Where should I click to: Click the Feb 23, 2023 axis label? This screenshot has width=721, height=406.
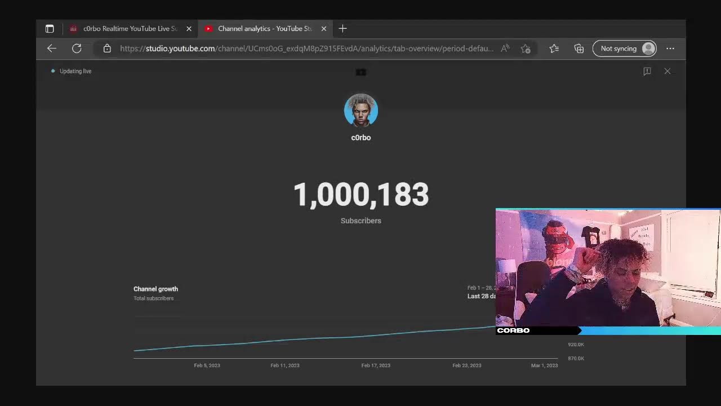tap(467, 365)
